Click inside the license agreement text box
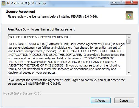The image size is (139, 108). pyautogui.click(x=67, y=55)
